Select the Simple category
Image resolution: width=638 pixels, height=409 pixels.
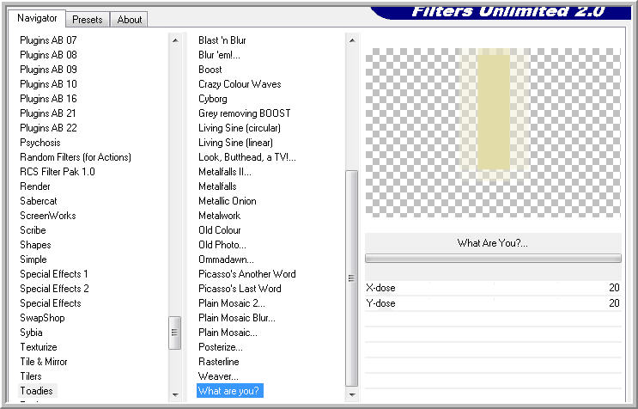tap(33, 260)
